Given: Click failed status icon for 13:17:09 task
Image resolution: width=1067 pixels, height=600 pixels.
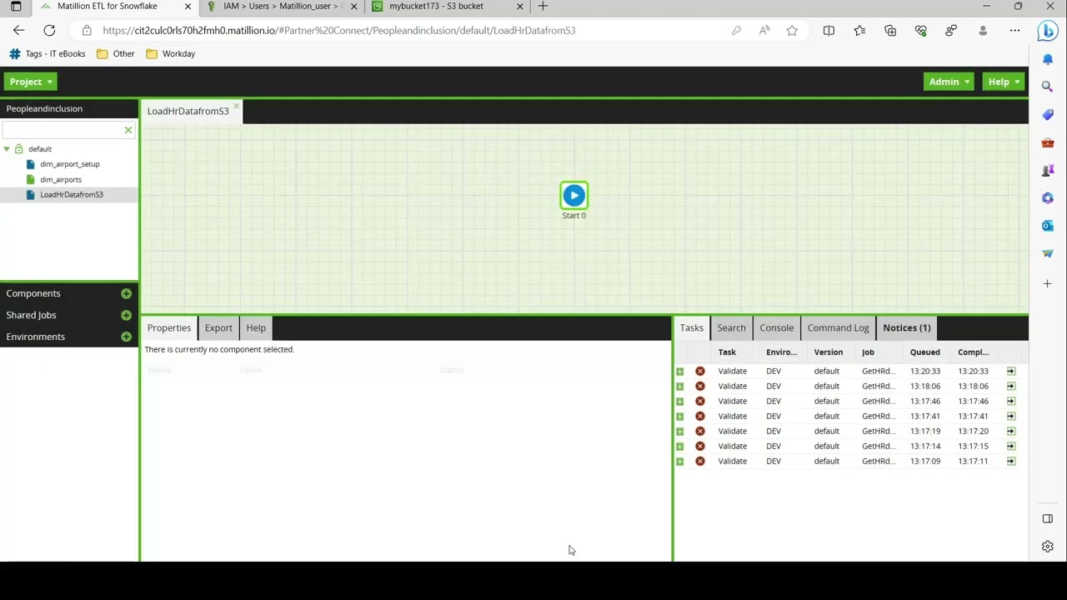Looking at the screenshot, I should (700, 462).
